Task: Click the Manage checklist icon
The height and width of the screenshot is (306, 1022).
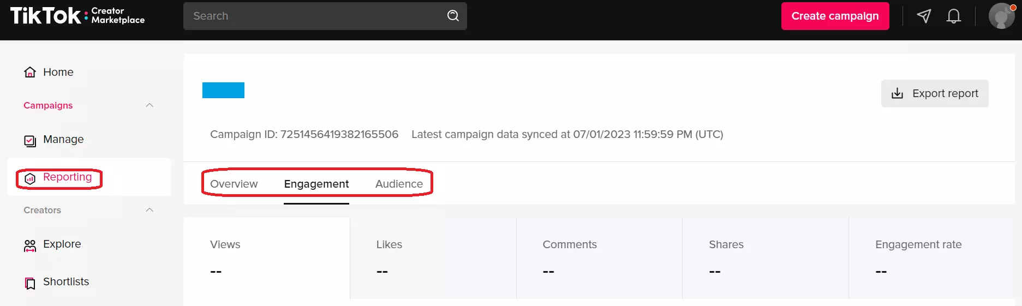Action: pyautogui.click(x=30, y=141)
